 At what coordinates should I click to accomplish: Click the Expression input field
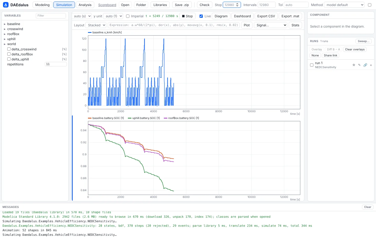173,25
